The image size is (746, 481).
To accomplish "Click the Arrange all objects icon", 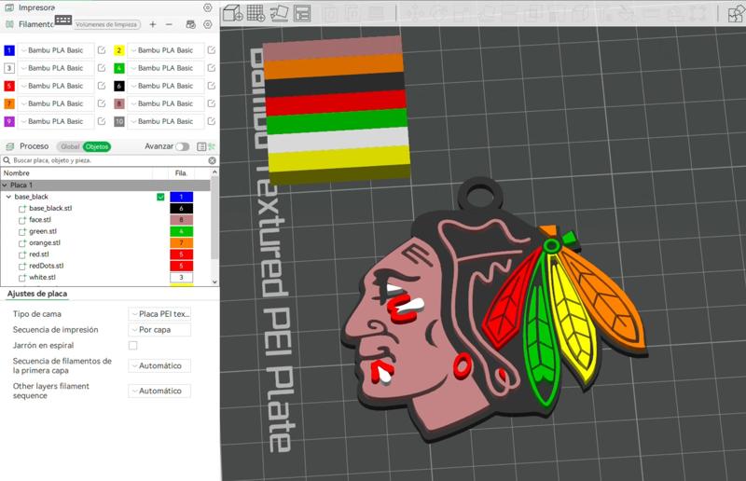I will [302, 13].
